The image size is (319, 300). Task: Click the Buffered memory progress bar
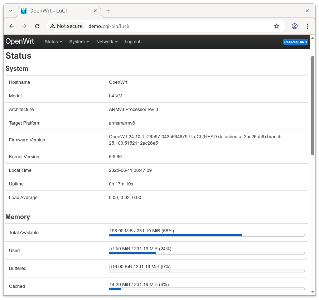(x=207, y=271)
